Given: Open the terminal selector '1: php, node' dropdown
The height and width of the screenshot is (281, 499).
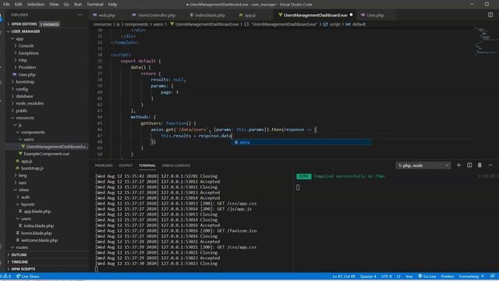Looking at the screenshot, I should point(423,165).
